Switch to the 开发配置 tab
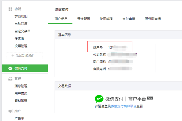The height and width of the screenshot is (121, 182). pyautogui.click(x=84, y=19)
